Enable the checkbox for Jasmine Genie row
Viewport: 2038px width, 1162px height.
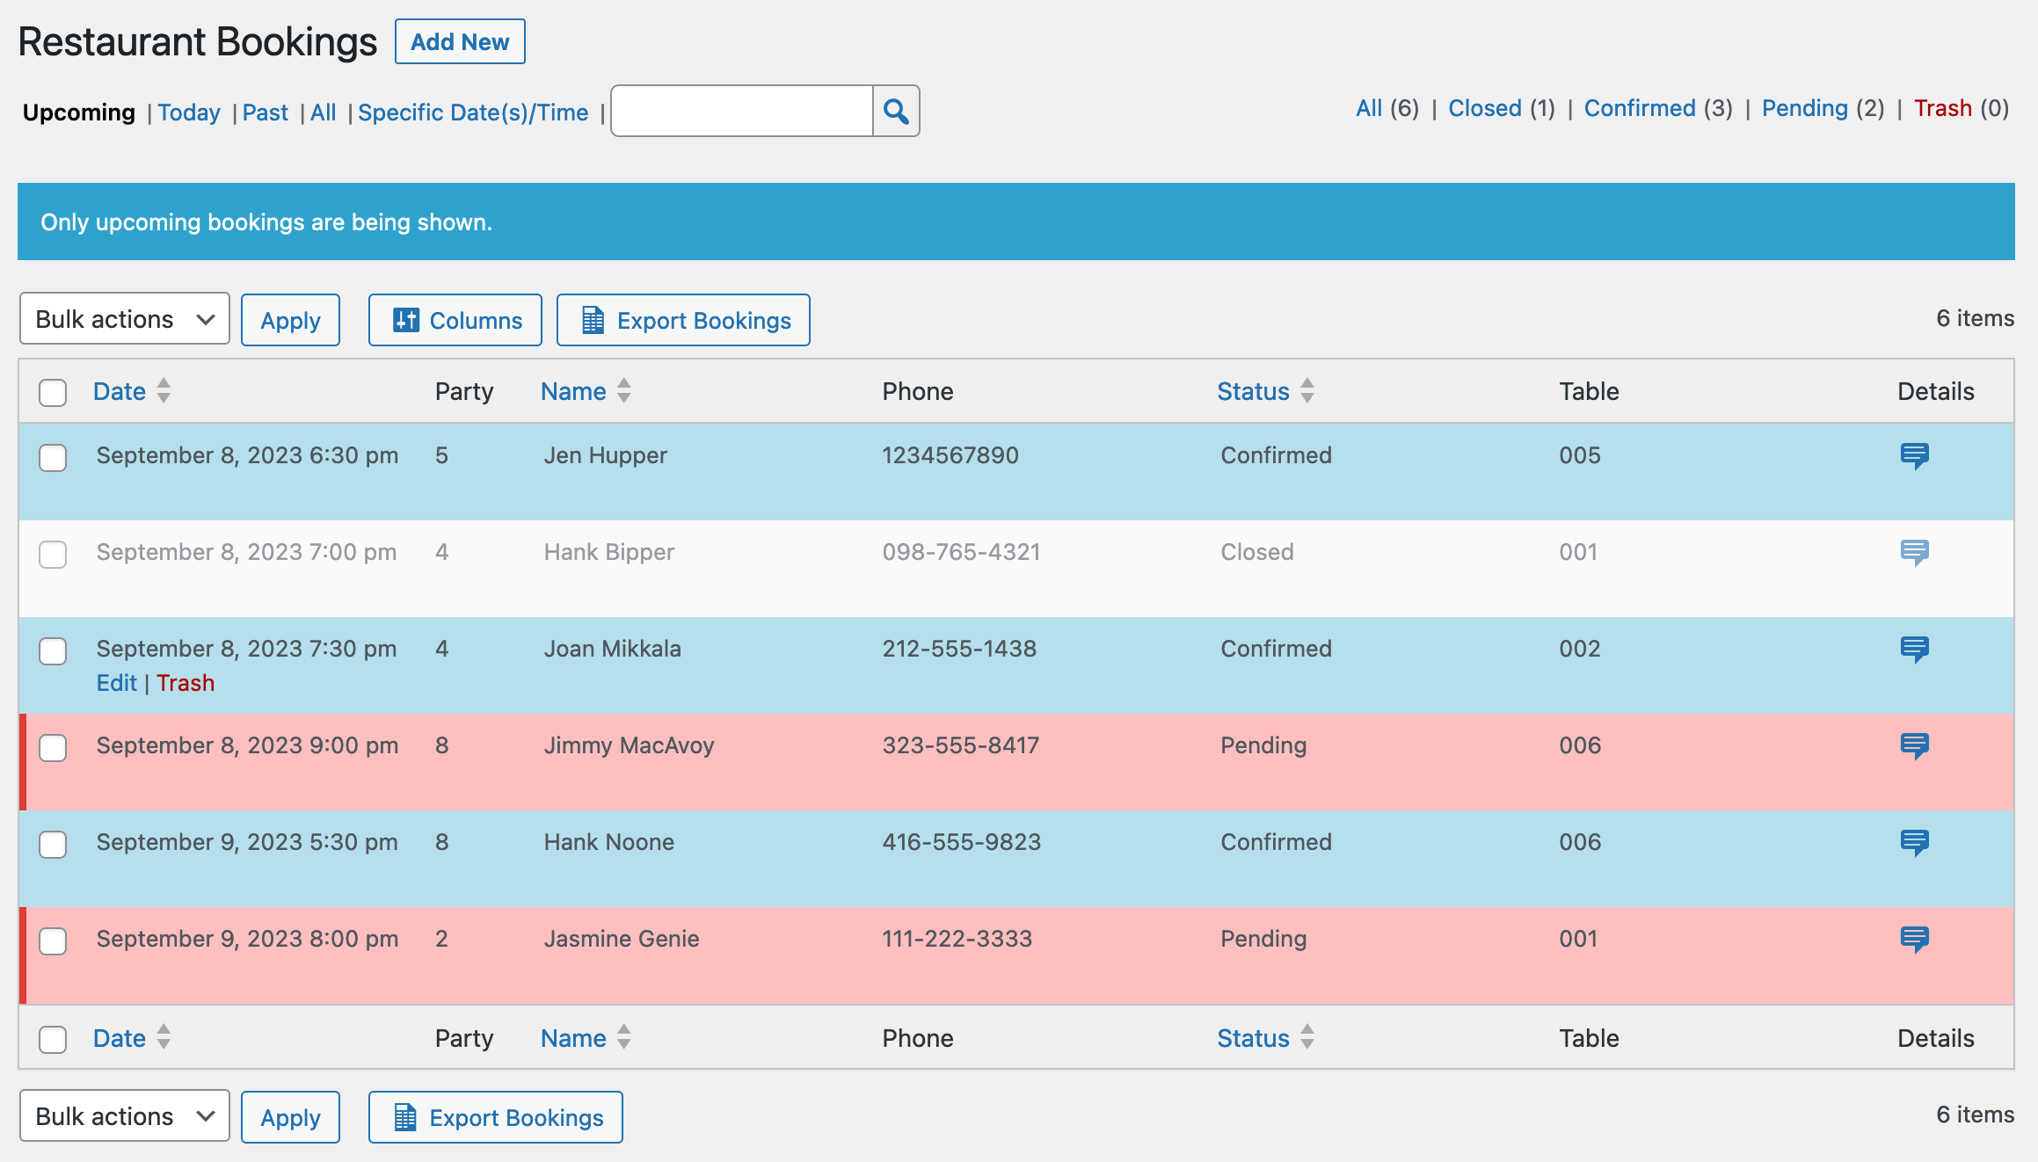[x=52, y=938]
